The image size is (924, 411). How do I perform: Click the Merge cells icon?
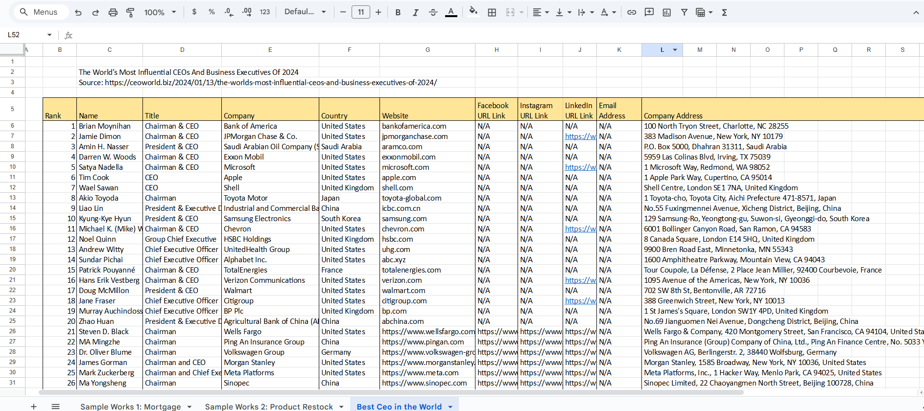[510, 12]
